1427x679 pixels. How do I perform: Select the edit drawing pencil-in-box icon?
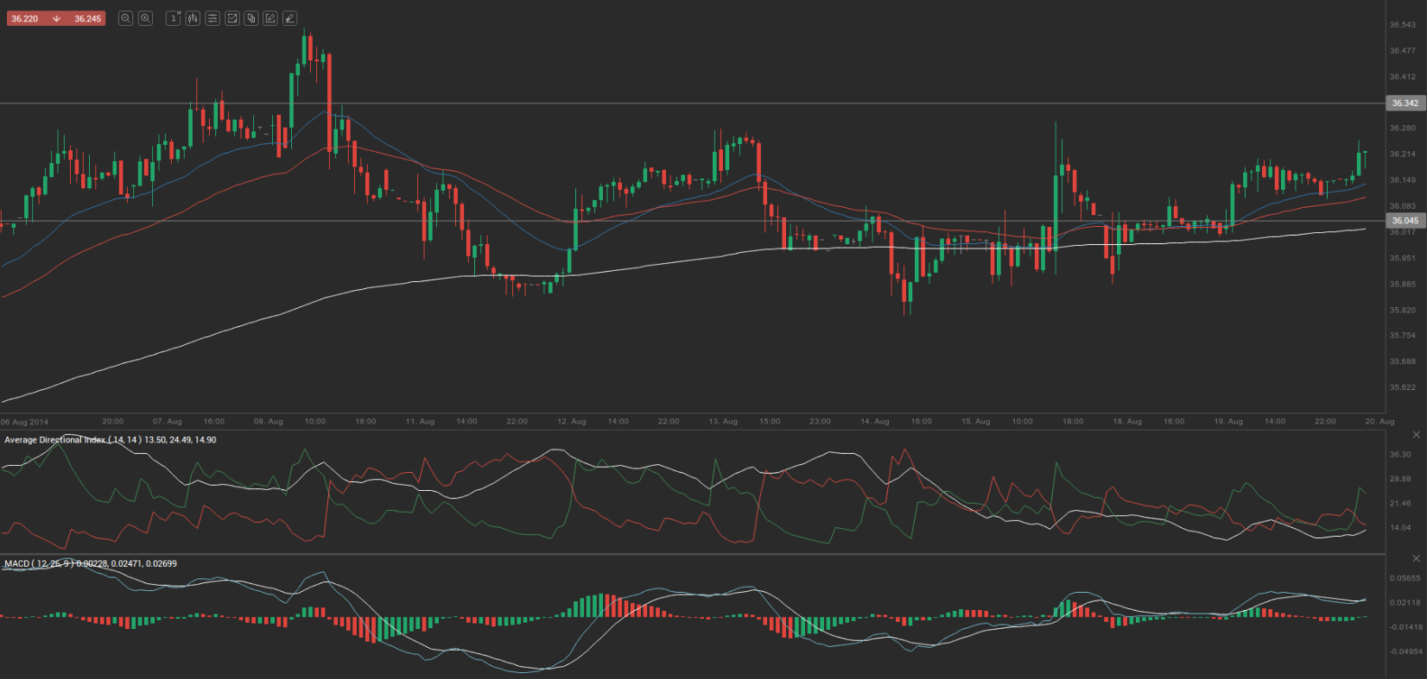point(270,18)
